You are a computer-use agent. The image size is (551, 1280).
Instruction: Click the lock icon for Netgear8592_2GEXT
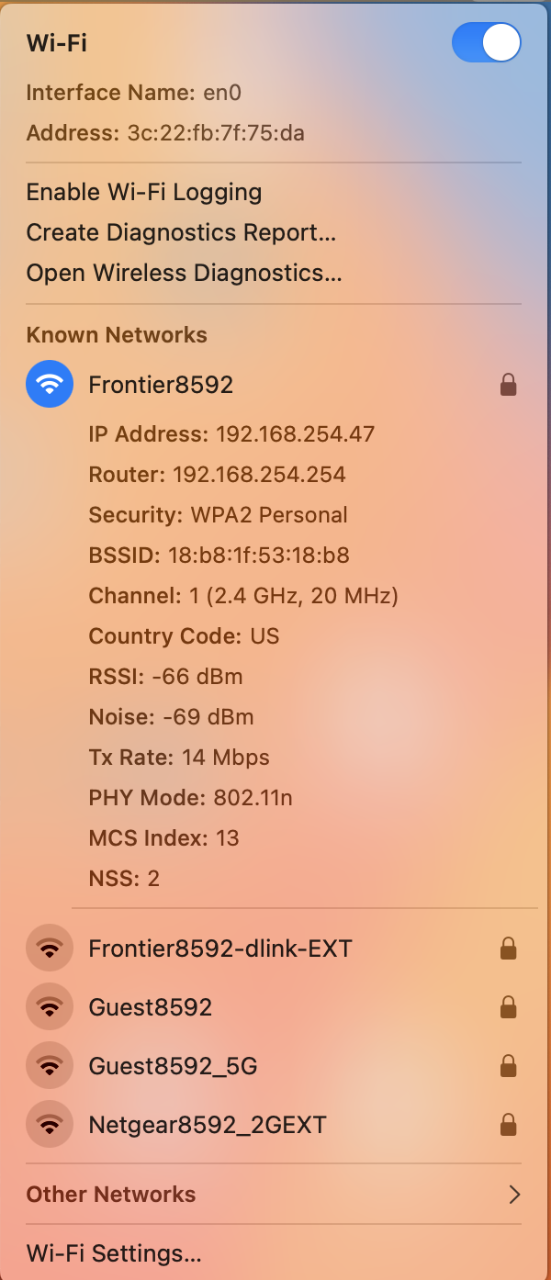[x=508, y=1125]
